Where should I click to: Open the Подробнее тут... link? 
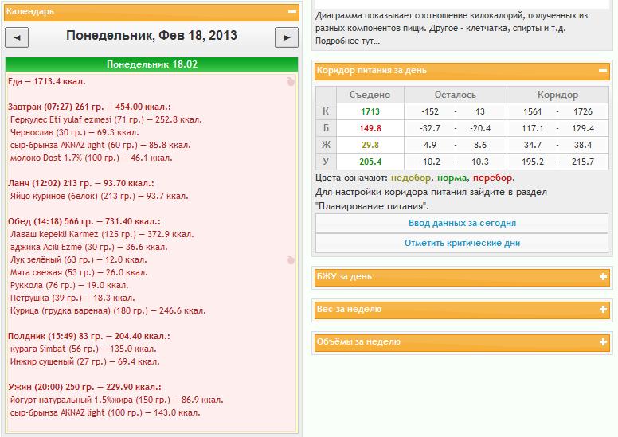347,41
